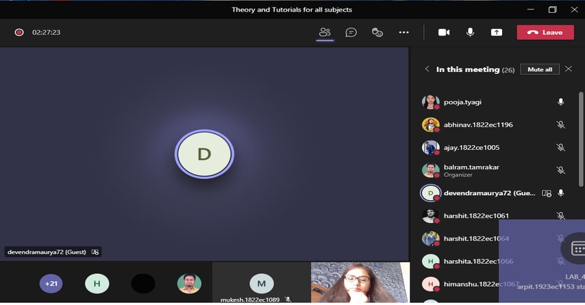Click muted mic icon next to abhinav.1822ec1196
The height and width of the screenshot is (305, 585).
click(561, 125)
